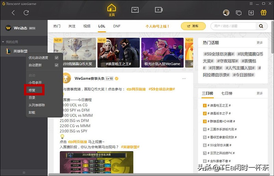Image resolution: width=274 pixels, height=176 pixels.
Task: Open the hamburger main menu icon
Action: pyautogui.click(x=251, y=3)
